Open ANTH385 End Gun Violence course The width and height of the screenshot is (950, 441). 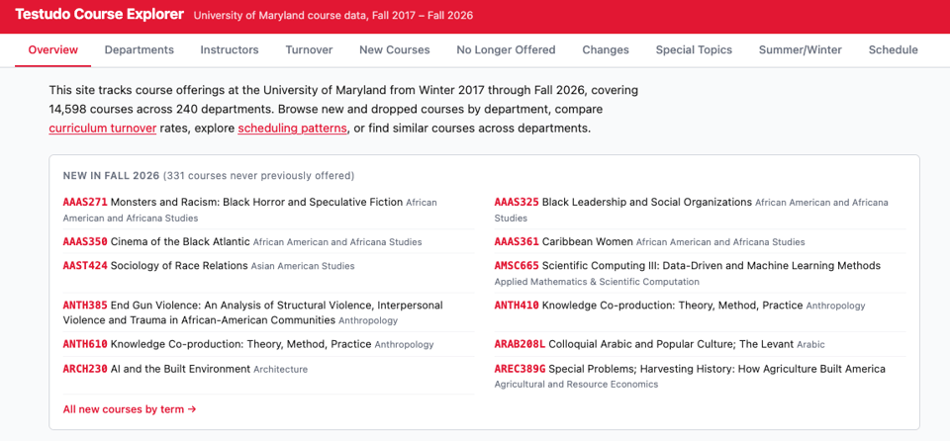(85, 306)
